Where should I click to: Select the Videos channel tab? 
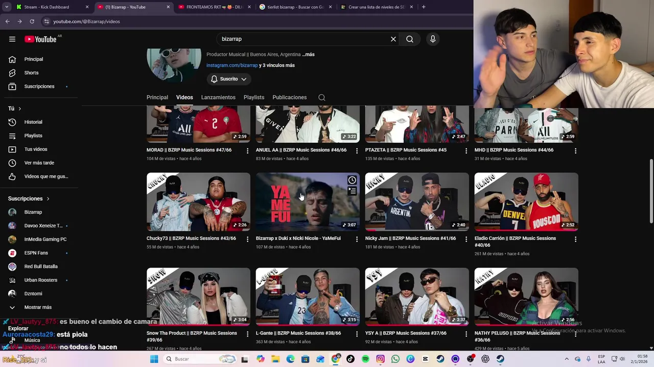[184, 97]
